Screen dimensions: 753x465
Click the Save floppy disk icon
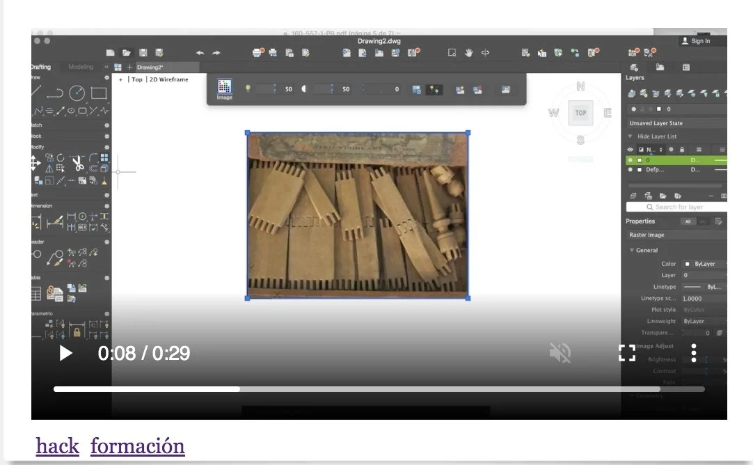pos(143,53)
